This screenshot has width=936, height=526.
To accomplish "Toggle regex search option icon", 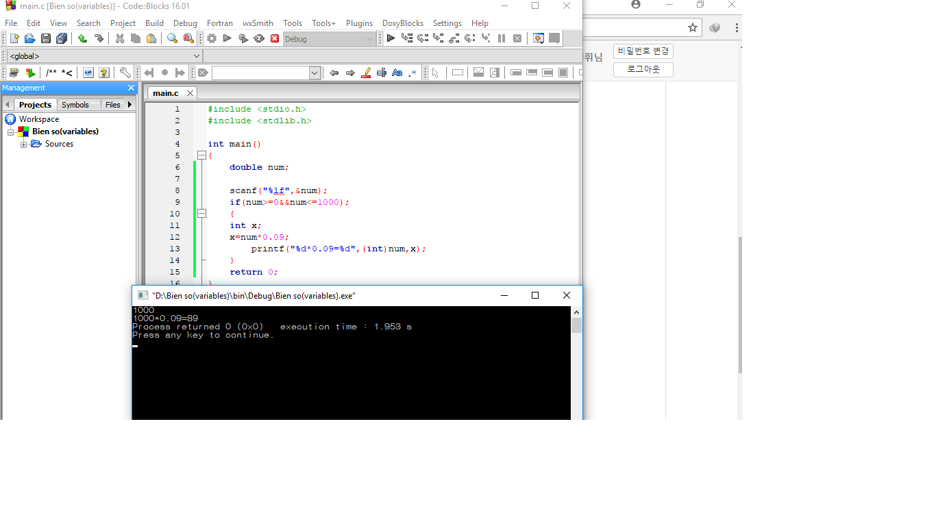I will click(412, 73).
